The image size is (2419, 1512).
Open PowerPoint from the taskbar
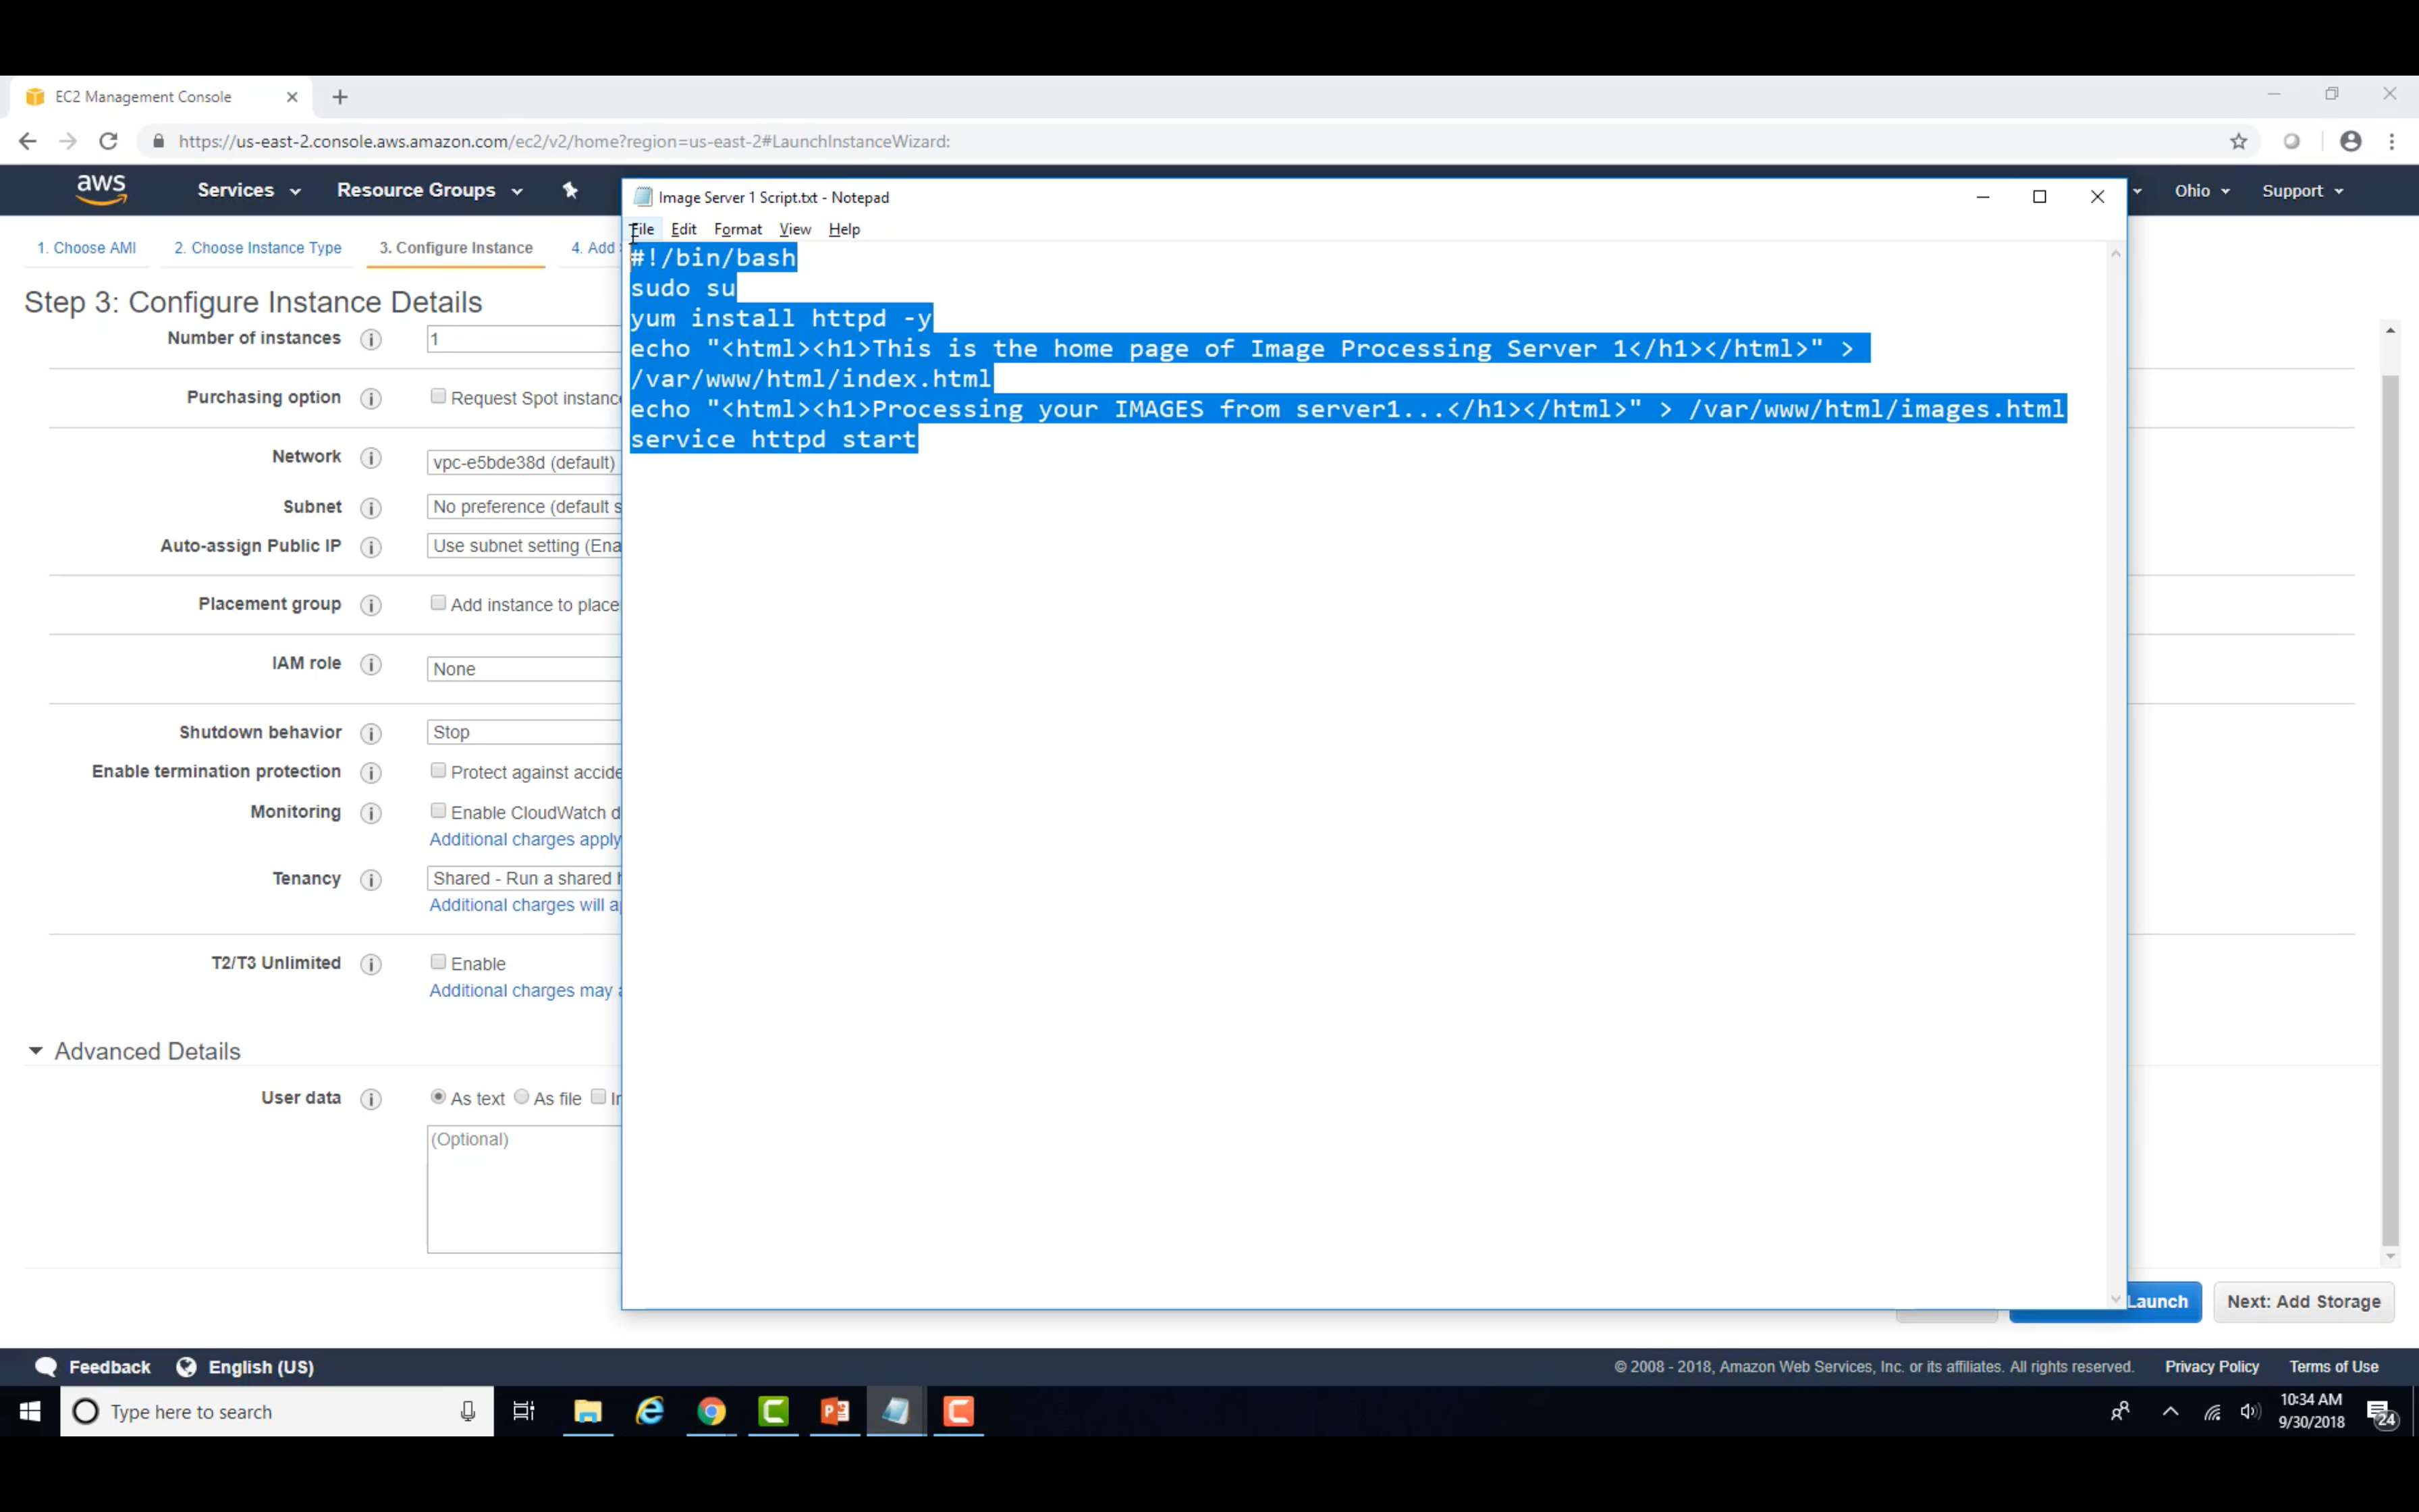point(835,1411)
